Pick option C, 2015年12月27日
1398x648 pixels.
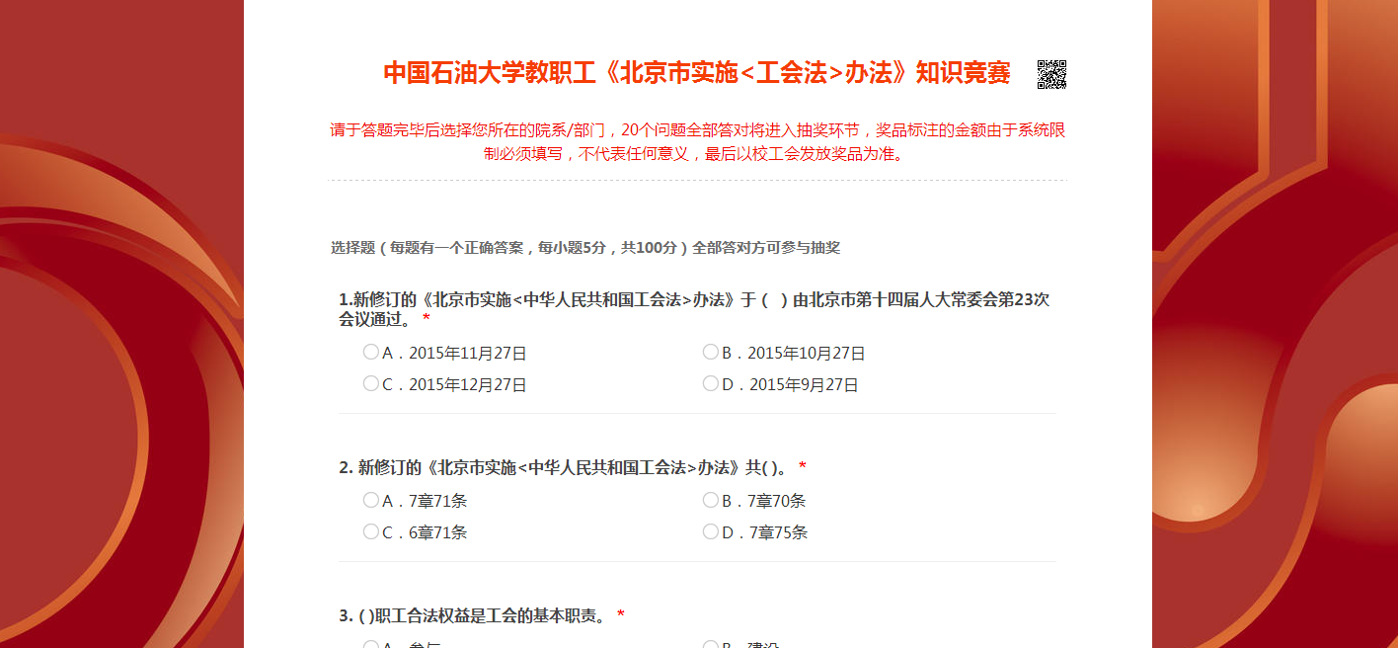pyautogui.click(x=371, y=384)
